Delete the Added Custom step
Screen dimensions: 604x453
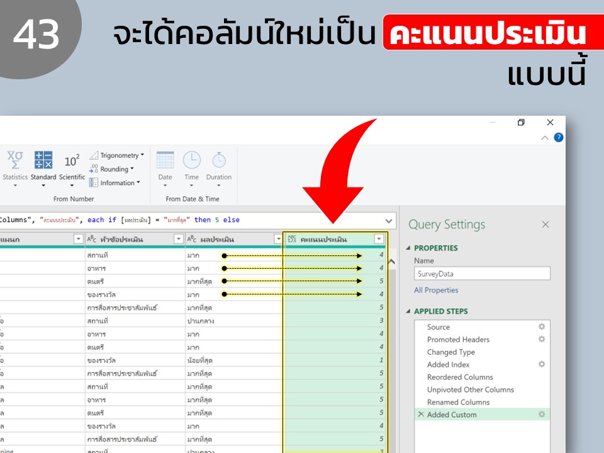(x=421, y=415)
